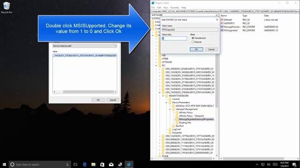
Task: Open the Windows Start menu
Action: (x=4, y=164)
